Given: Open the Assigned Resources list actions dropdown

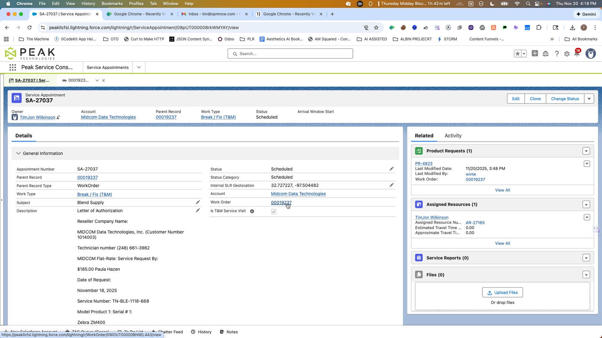Looking at the screenshot, I should [586, 205].
